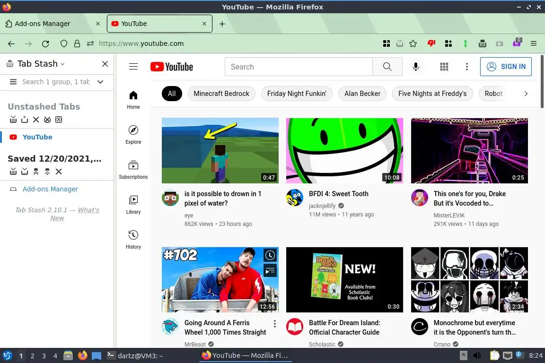Focus the Tab Stash search field
The width and height of the screenshot is (545, 363).
click(56, 82)
